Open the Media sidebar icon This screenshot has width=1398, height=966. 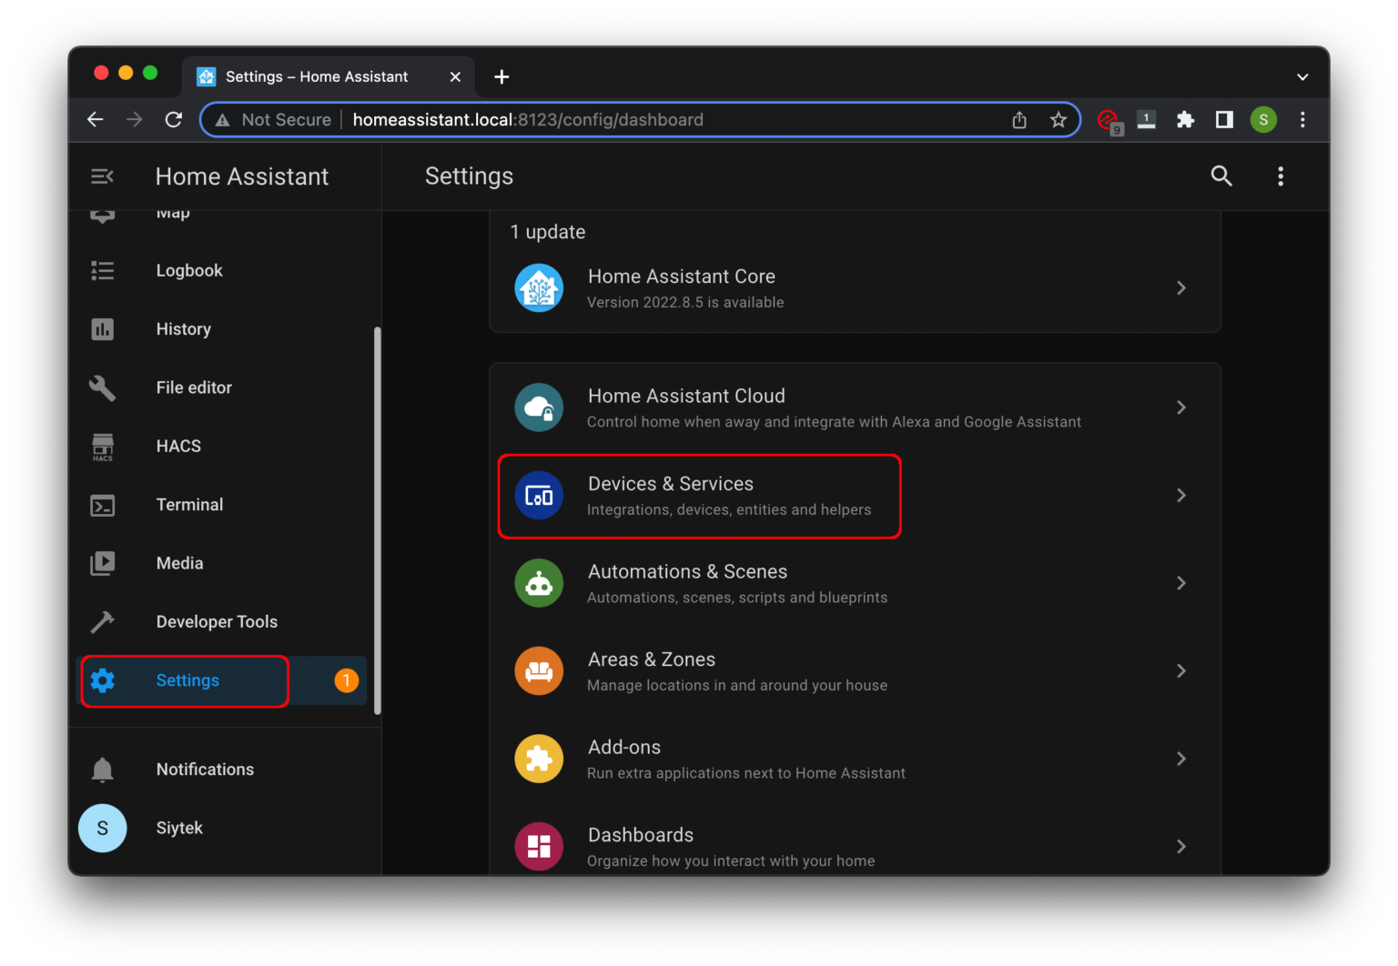coord(102,563)
